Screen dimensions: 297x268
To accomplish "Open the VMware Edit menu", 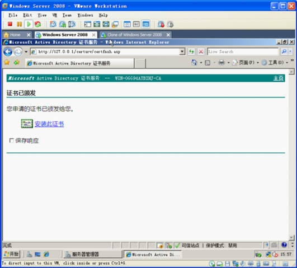I will point(27,15).
